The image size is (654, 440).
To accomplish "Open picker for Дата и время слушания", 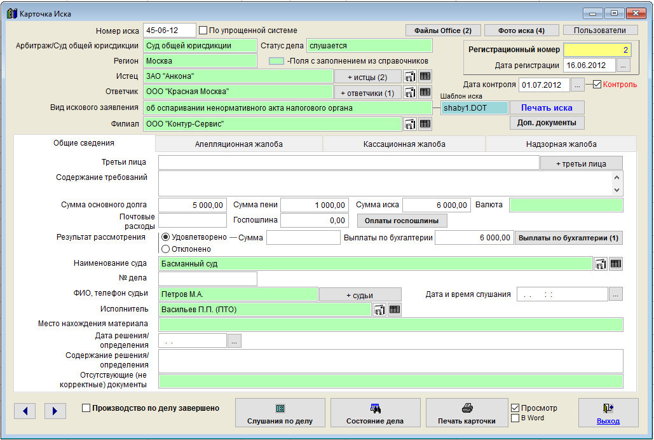I will [616, 294].
